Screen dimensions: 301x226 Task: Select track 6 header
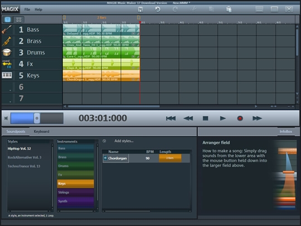point(32,87)
